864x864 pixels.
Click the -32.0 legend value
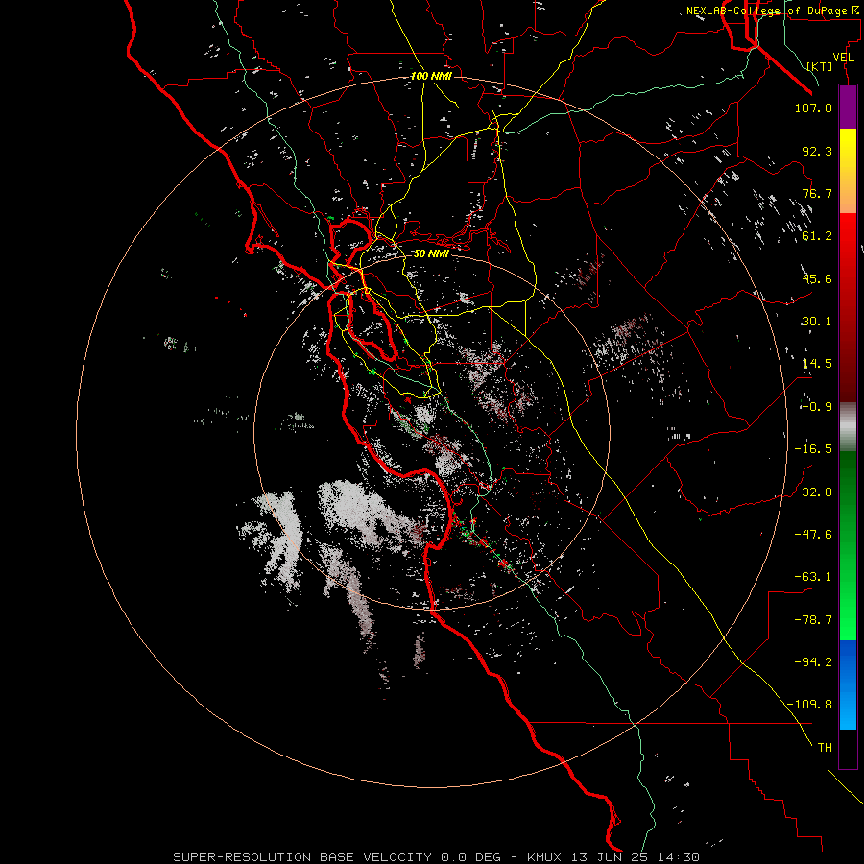coord(813,492)
